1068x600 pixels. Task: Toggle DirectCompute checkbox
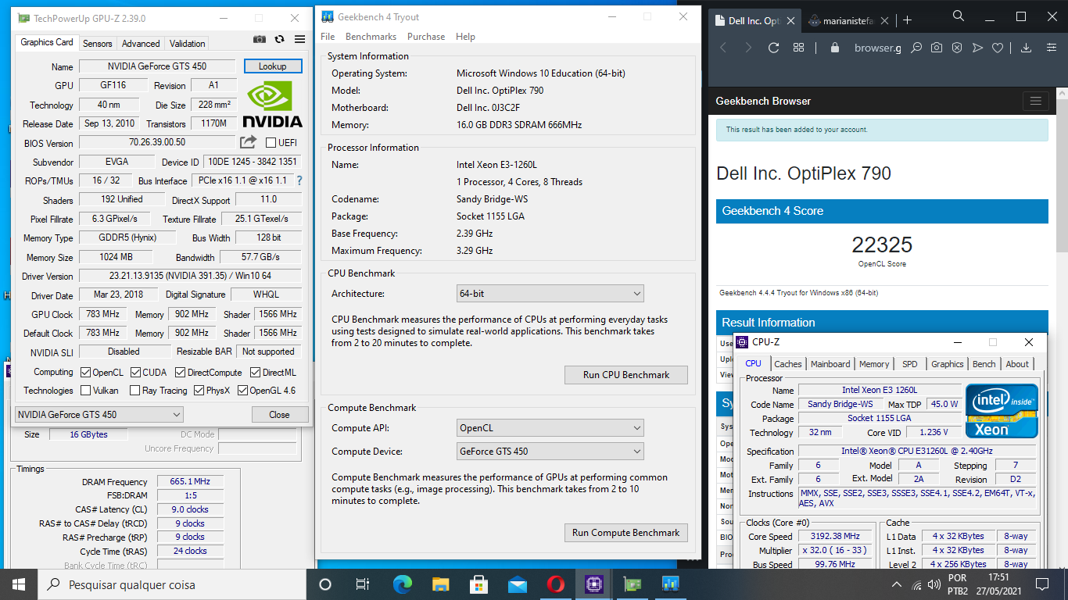(181, 373)
